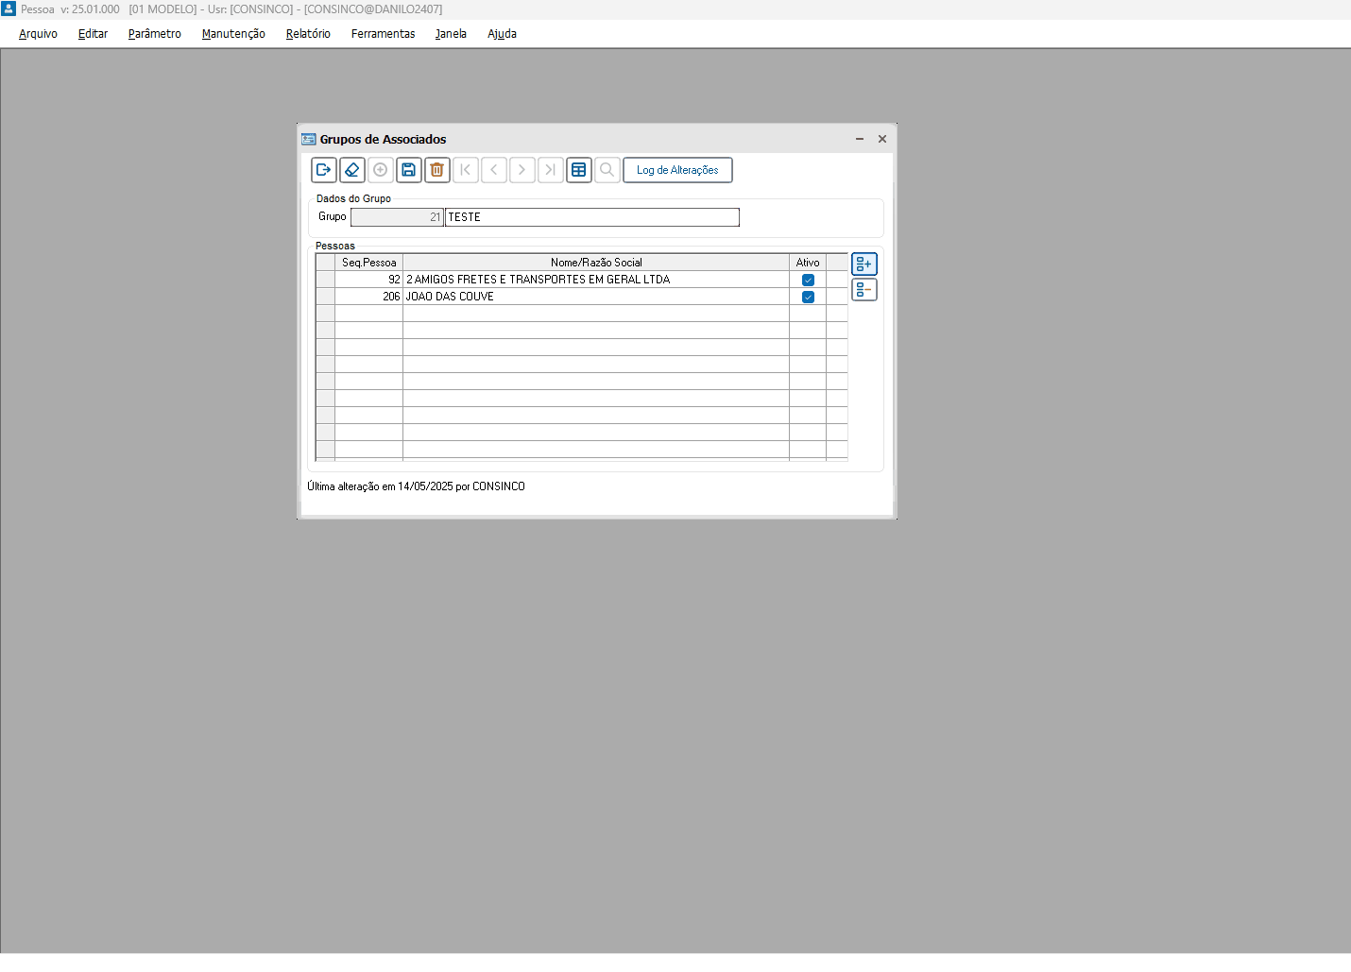Click the Nome/Razão Social column header

[x=596, y=263]
